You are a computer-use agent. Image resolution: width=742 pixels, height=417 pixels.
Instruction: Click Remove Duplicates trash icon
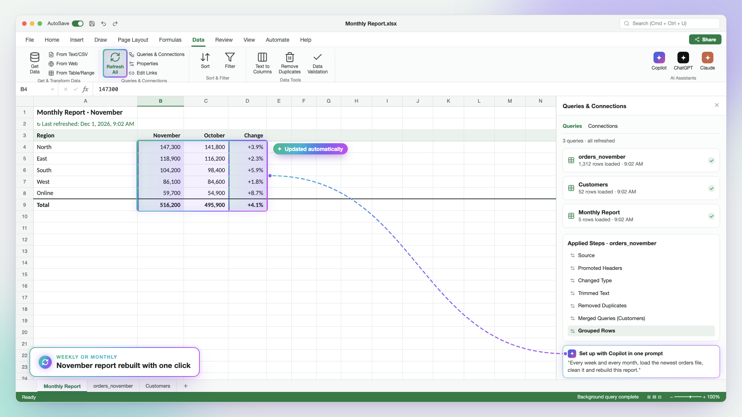click(x=289, y=57)
